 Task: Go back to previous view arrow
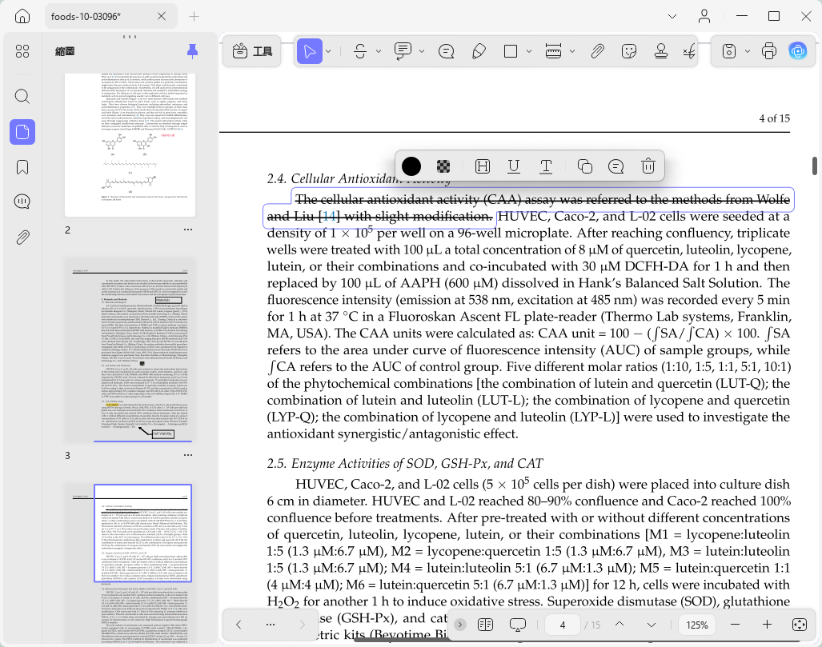coord(239,625)
